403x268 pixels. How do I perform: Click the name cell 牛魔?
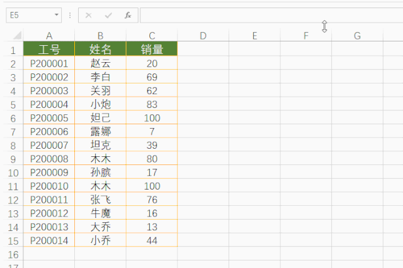tap(101, 213)
